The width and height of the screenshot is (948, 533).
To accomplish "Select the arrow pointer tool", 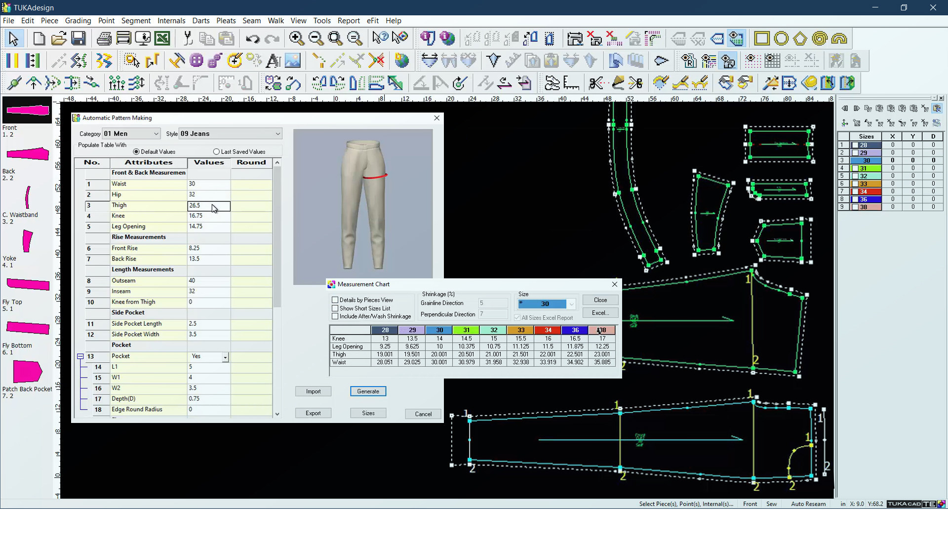I will (13, 38).
